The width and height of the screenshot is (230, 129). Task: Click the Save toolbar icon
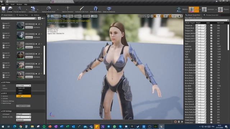pyautogui.click(x=3, y=9)
